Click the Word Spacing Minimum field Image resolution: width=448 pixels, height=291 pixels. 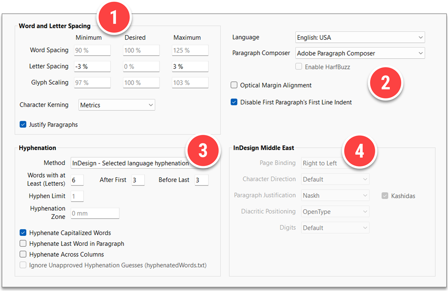(x=92, y=50)
